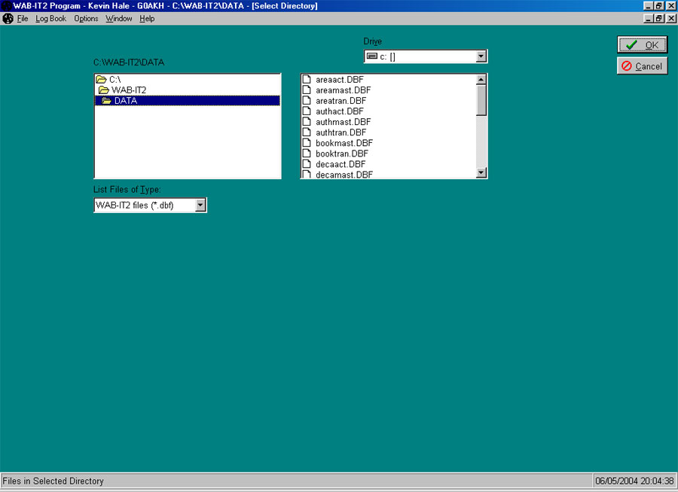Open the Options menu
The height and width of the screenshot is (492, 678).
coord(85,18)
